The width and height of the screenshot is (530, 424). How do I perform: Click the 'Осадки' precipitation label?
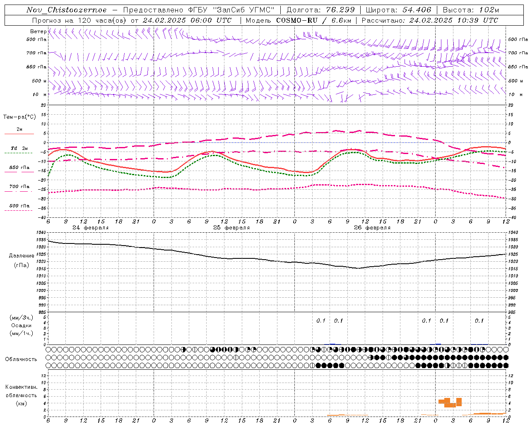coord(22,325)
